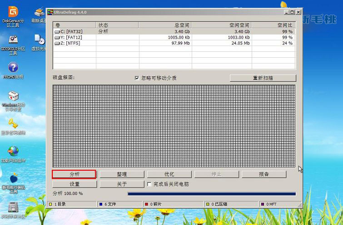Click the 整理 (Defragment) button
This screenshot has width=343, height=225.
click(122, 174)
